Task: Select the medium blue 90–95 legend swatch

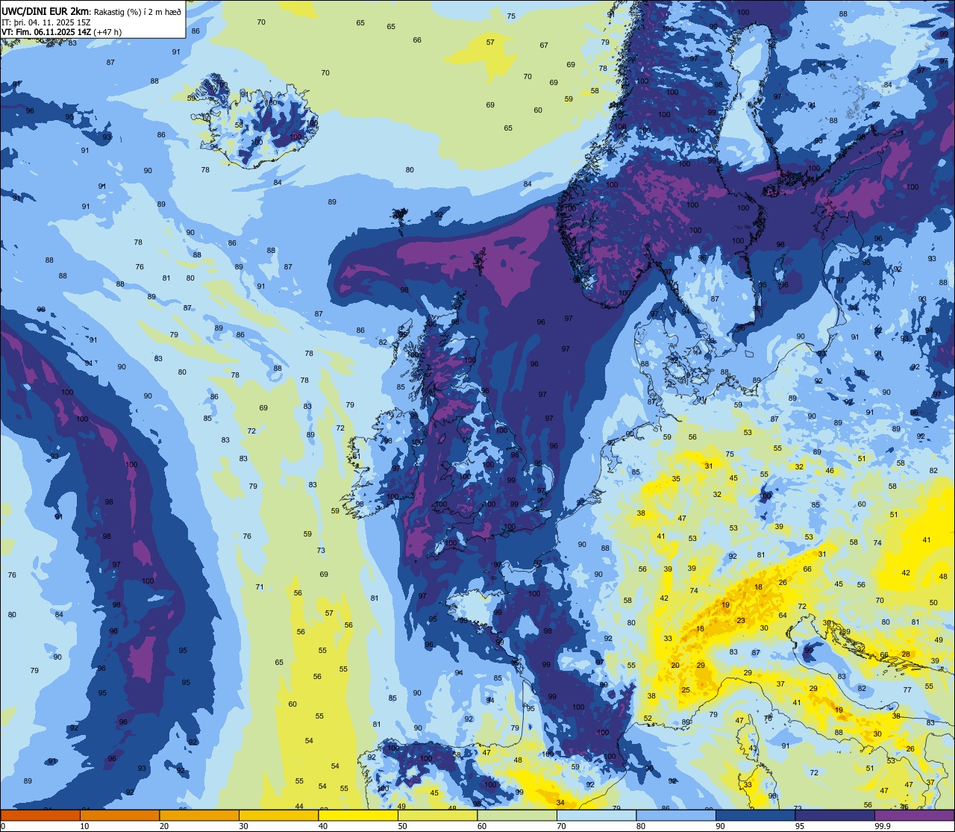Action: click(x=755, y=815)
